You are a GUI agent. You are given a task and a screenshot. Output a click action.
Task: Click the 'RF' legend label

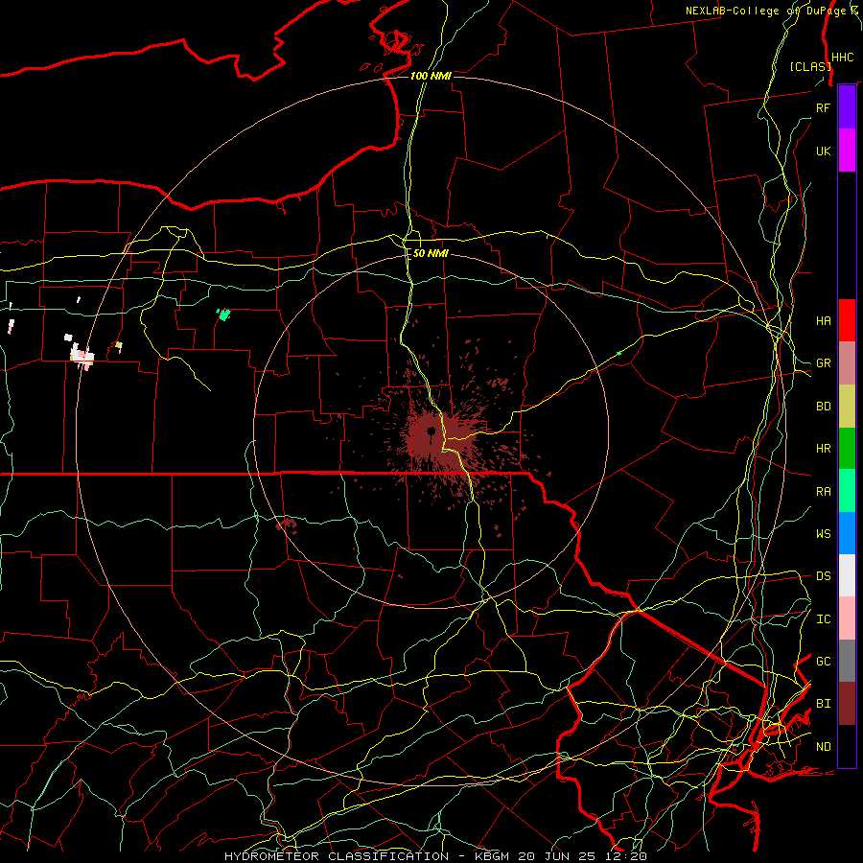click(x=823, y=107)
